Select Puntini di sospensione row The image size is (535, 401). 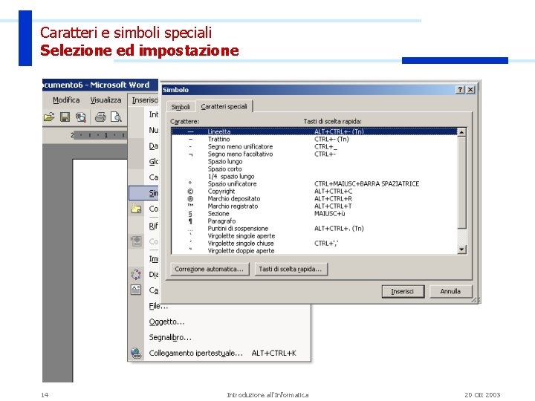click(314, 229)
